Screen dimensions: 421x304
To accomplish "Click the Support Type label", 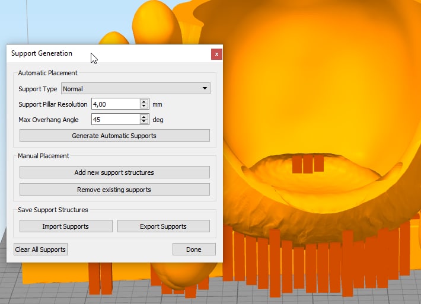I will point(38,89).
